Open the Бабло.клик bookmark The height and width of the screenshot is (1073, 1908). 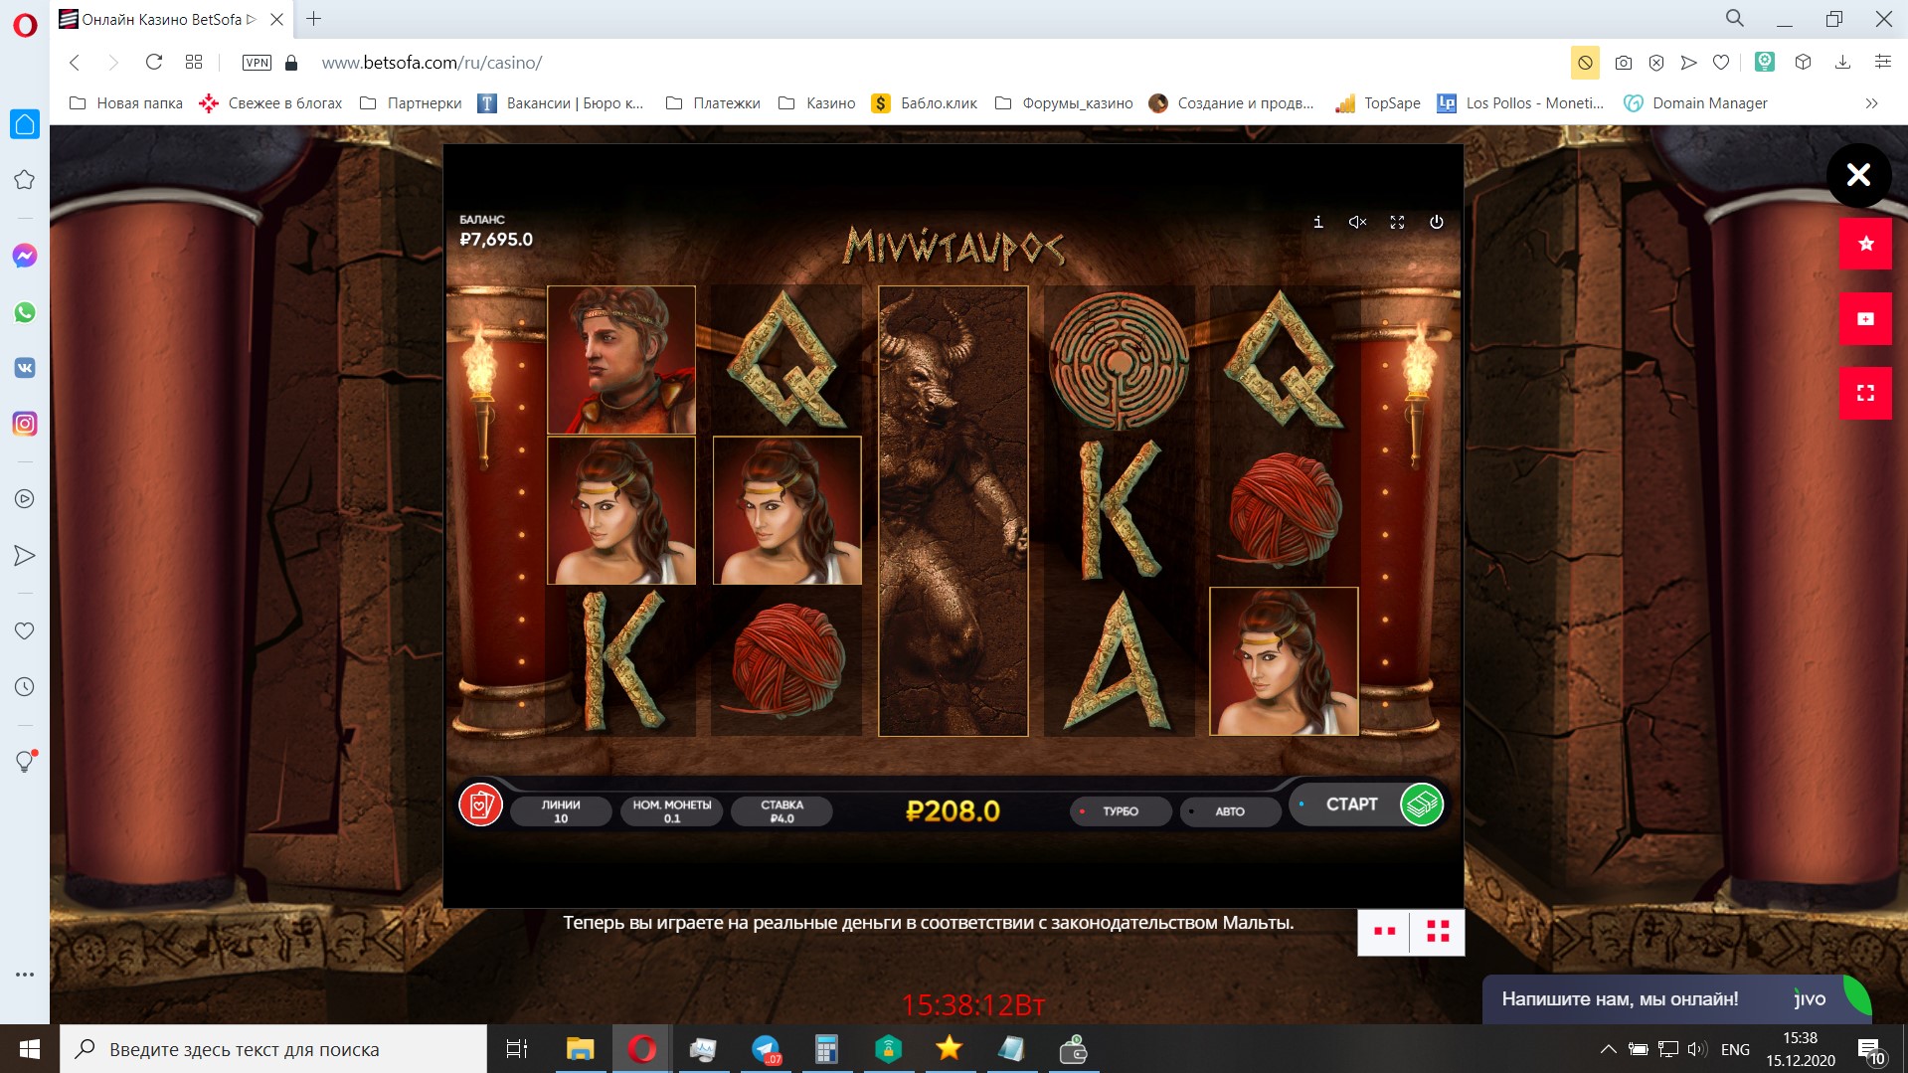(x=925, y=102)
